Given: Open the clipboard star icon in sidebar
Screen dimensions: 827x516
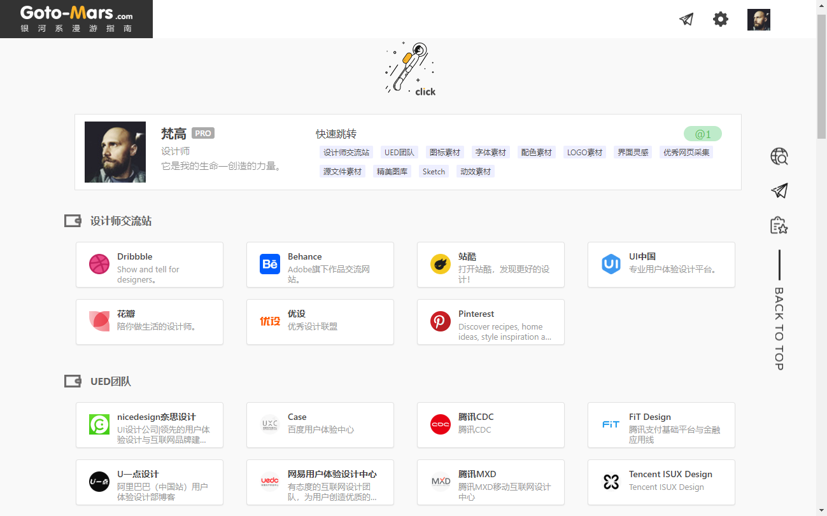Looking at the screenshot, I should (x=779, y=225).
